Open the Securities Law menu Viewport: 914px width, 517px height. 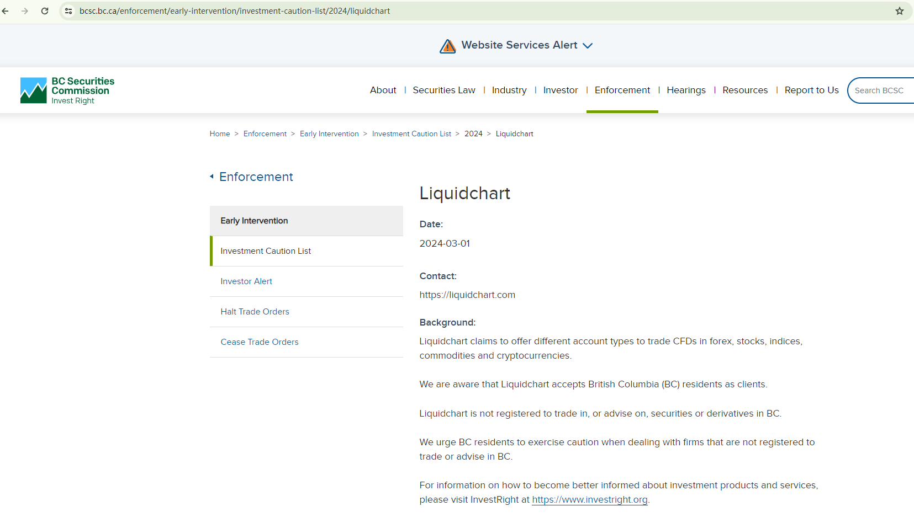coord(444,90)
